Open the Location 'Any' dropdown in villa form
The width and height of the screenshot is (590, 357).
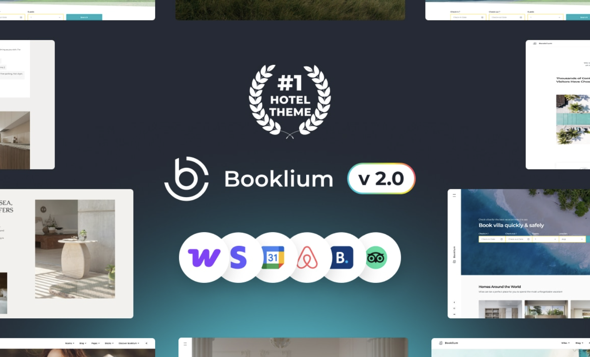pyautogui.click(x=573, y=239)
